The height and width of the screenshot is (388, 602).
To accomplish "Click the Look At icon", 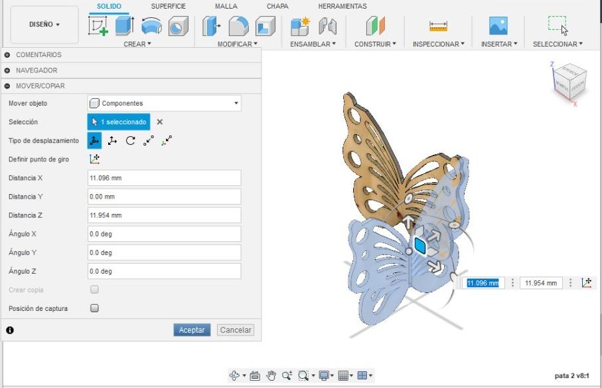I will click(x=255, y=375).
